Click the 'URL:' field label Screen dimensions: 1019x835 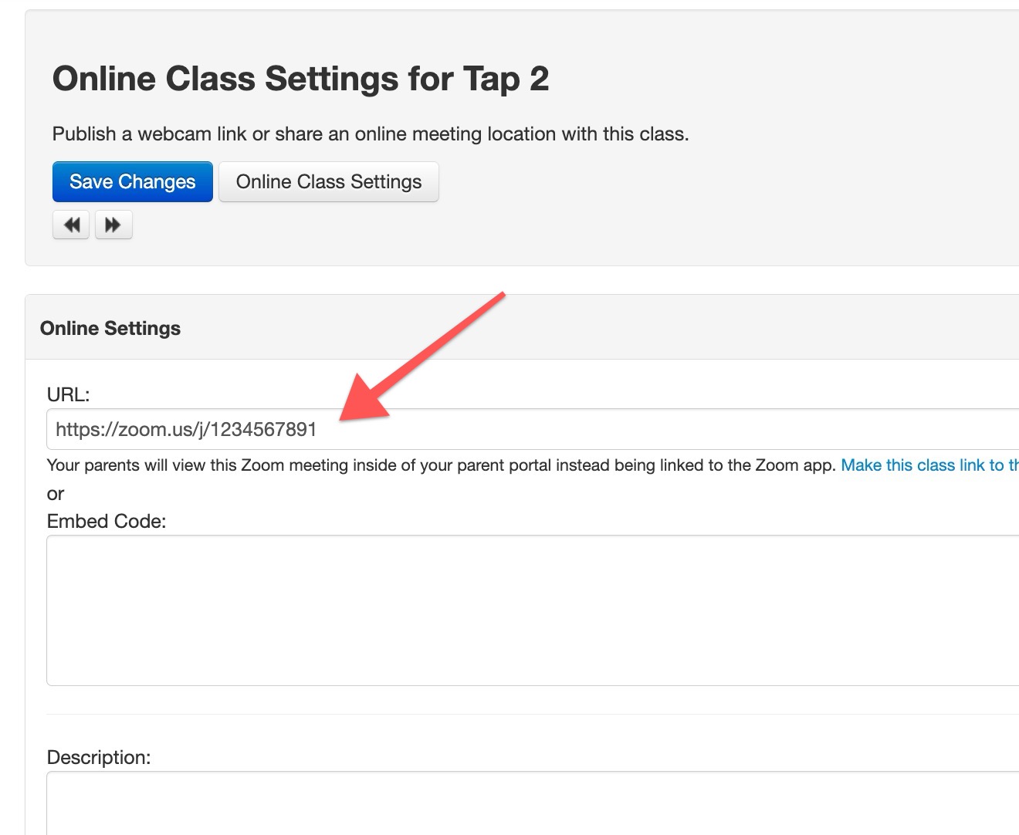click(69, 395)
